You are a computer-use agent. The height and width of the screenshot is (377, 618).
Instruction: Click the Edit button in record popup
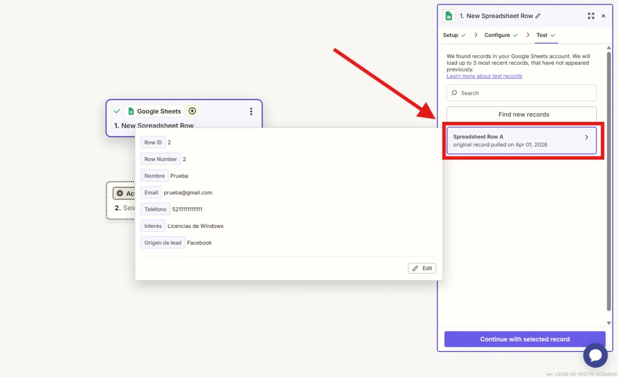422,268
